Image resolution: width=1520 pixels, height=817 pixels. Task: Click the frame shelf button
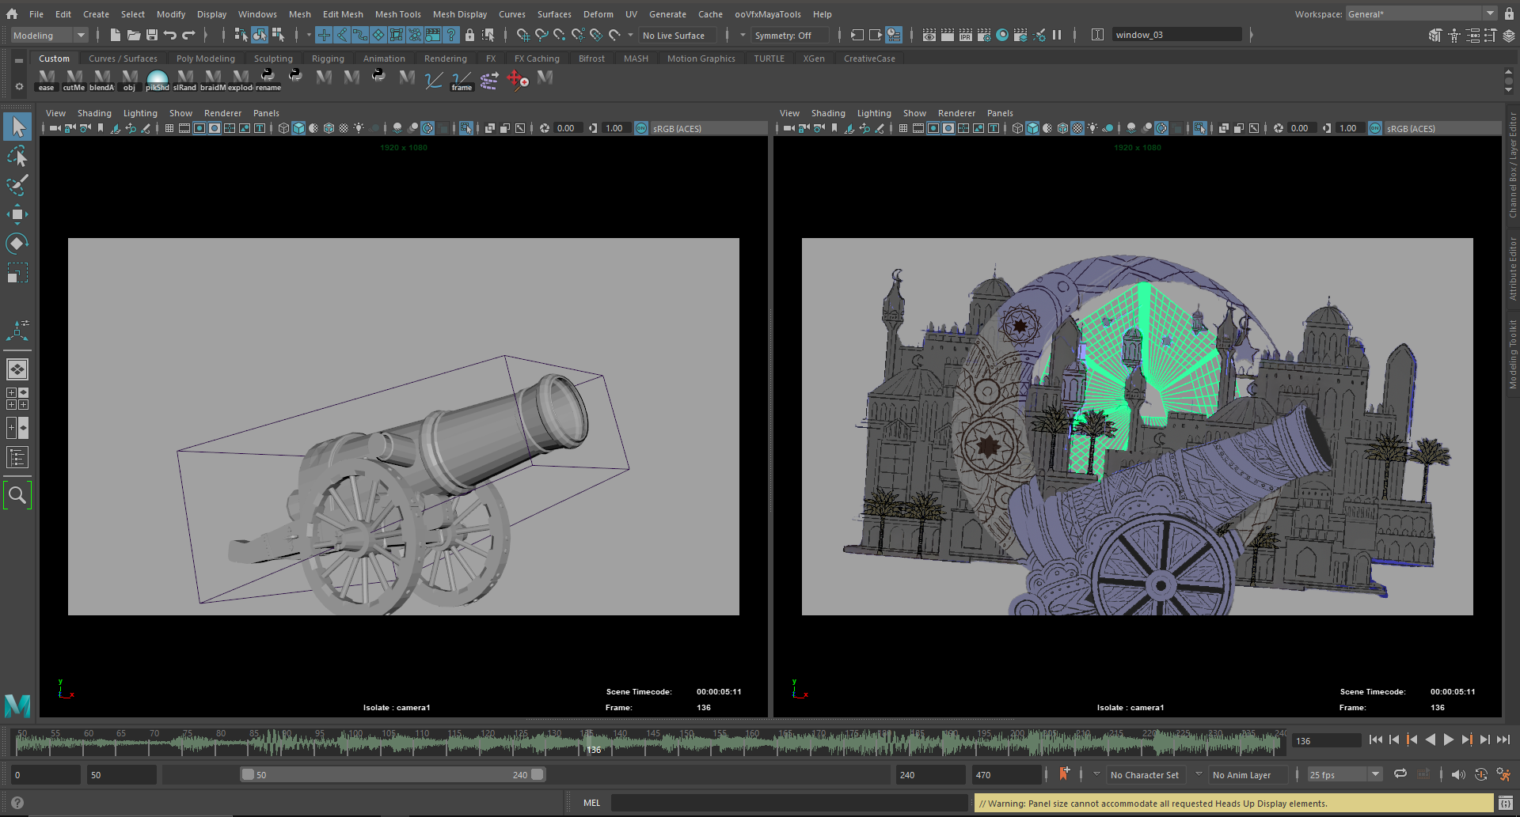462,81
